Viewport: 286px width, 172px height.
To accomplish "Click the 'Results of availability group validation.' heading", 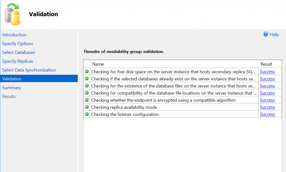I will point(124,52).
